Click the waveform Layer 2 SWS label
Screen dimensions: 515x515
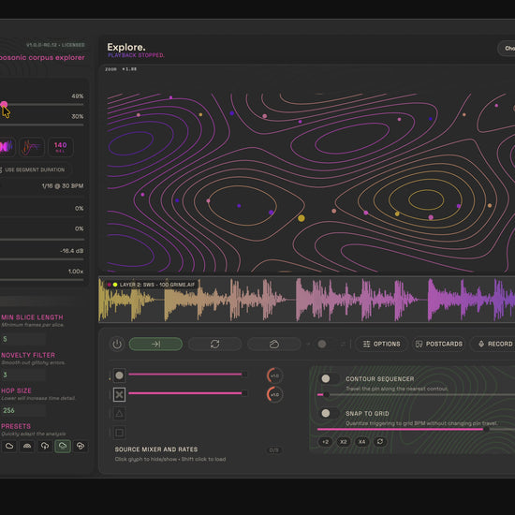(x=157, y=285)
